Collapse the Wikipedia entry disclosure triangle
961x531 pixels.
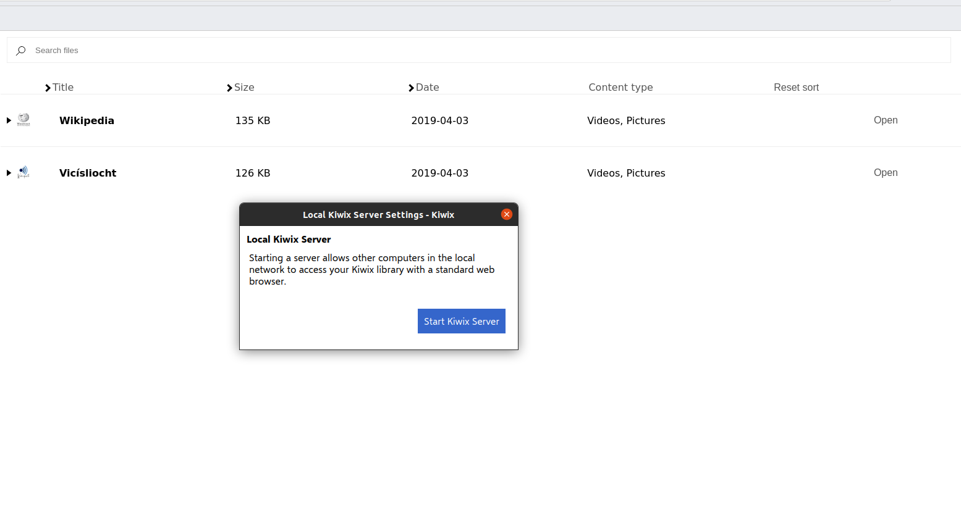[x=8, y=120]
